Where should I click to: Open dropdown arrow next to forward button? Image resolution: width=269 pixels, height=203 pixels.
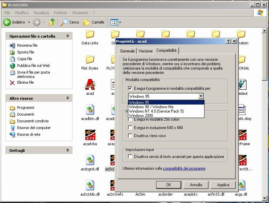(44, 22)
